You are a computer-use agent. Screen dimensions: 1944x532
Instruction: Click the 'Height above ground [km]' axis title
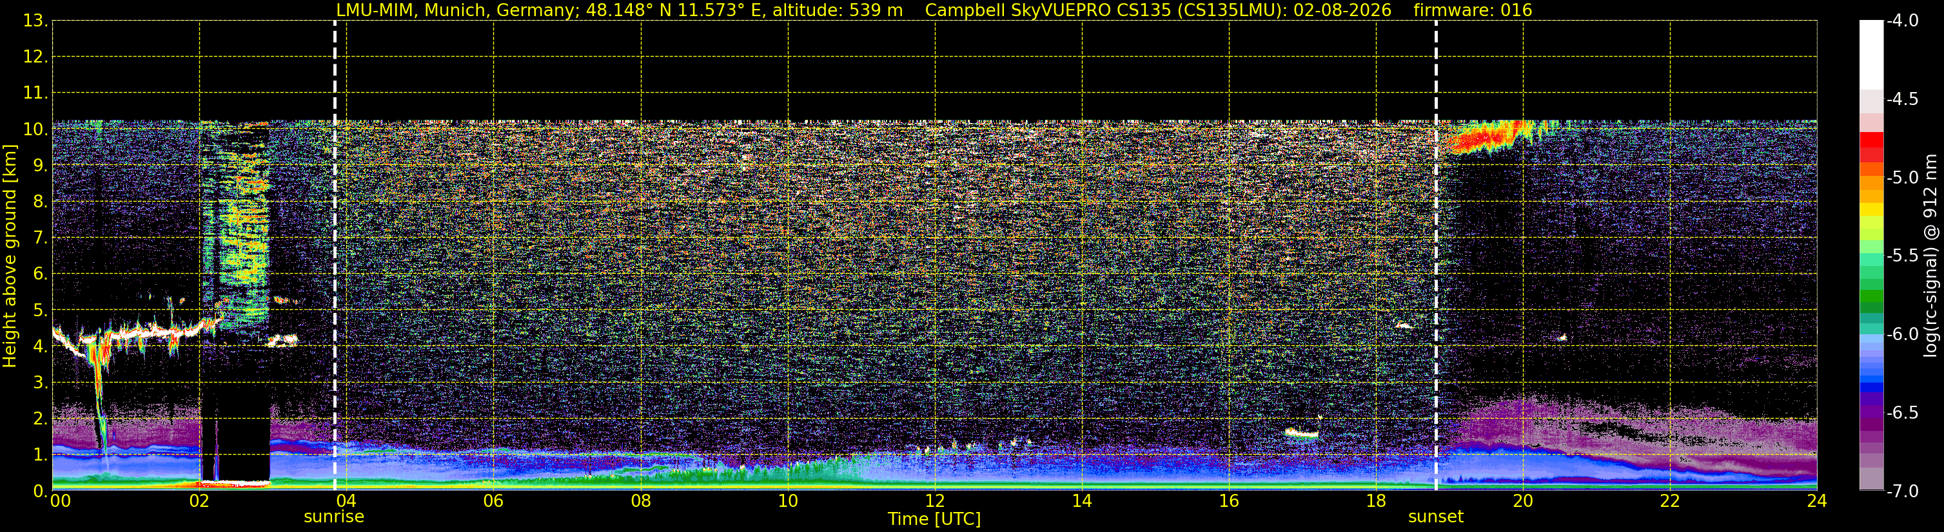point(9,256)
